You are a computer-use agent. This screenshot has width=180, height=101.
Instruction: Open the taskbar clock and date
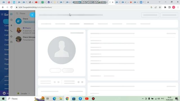169,98
